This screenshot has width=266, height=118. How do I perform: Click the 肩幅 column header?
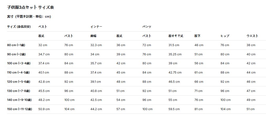94,36
